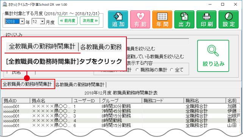Go to previous month with 前月度
The width and height of the screenshot is (243, 138).
pyautogui.click(x=68, y=20)
